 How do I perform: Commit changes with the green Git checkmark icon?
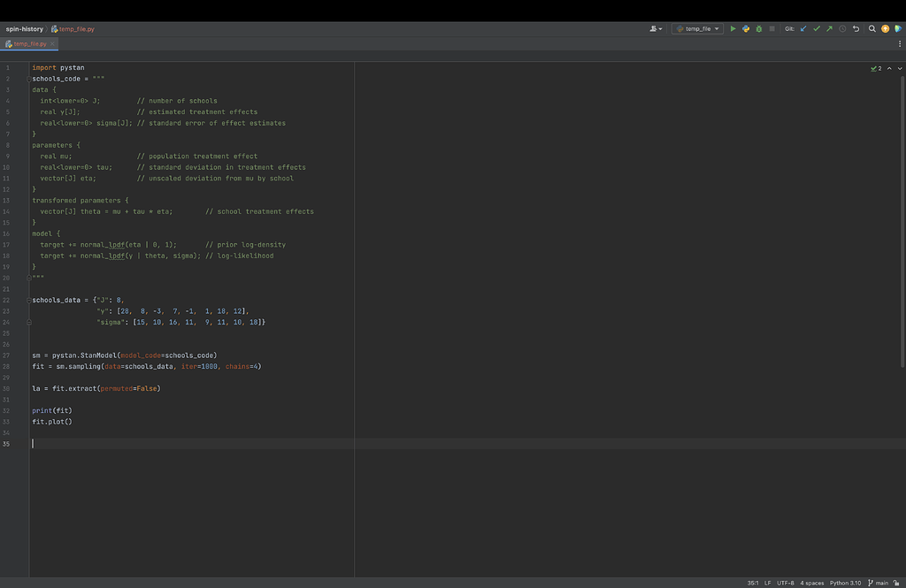point(816,28)
